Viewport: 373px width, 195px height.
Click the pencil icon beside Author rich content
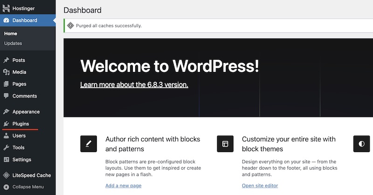(x=89, y=144)
